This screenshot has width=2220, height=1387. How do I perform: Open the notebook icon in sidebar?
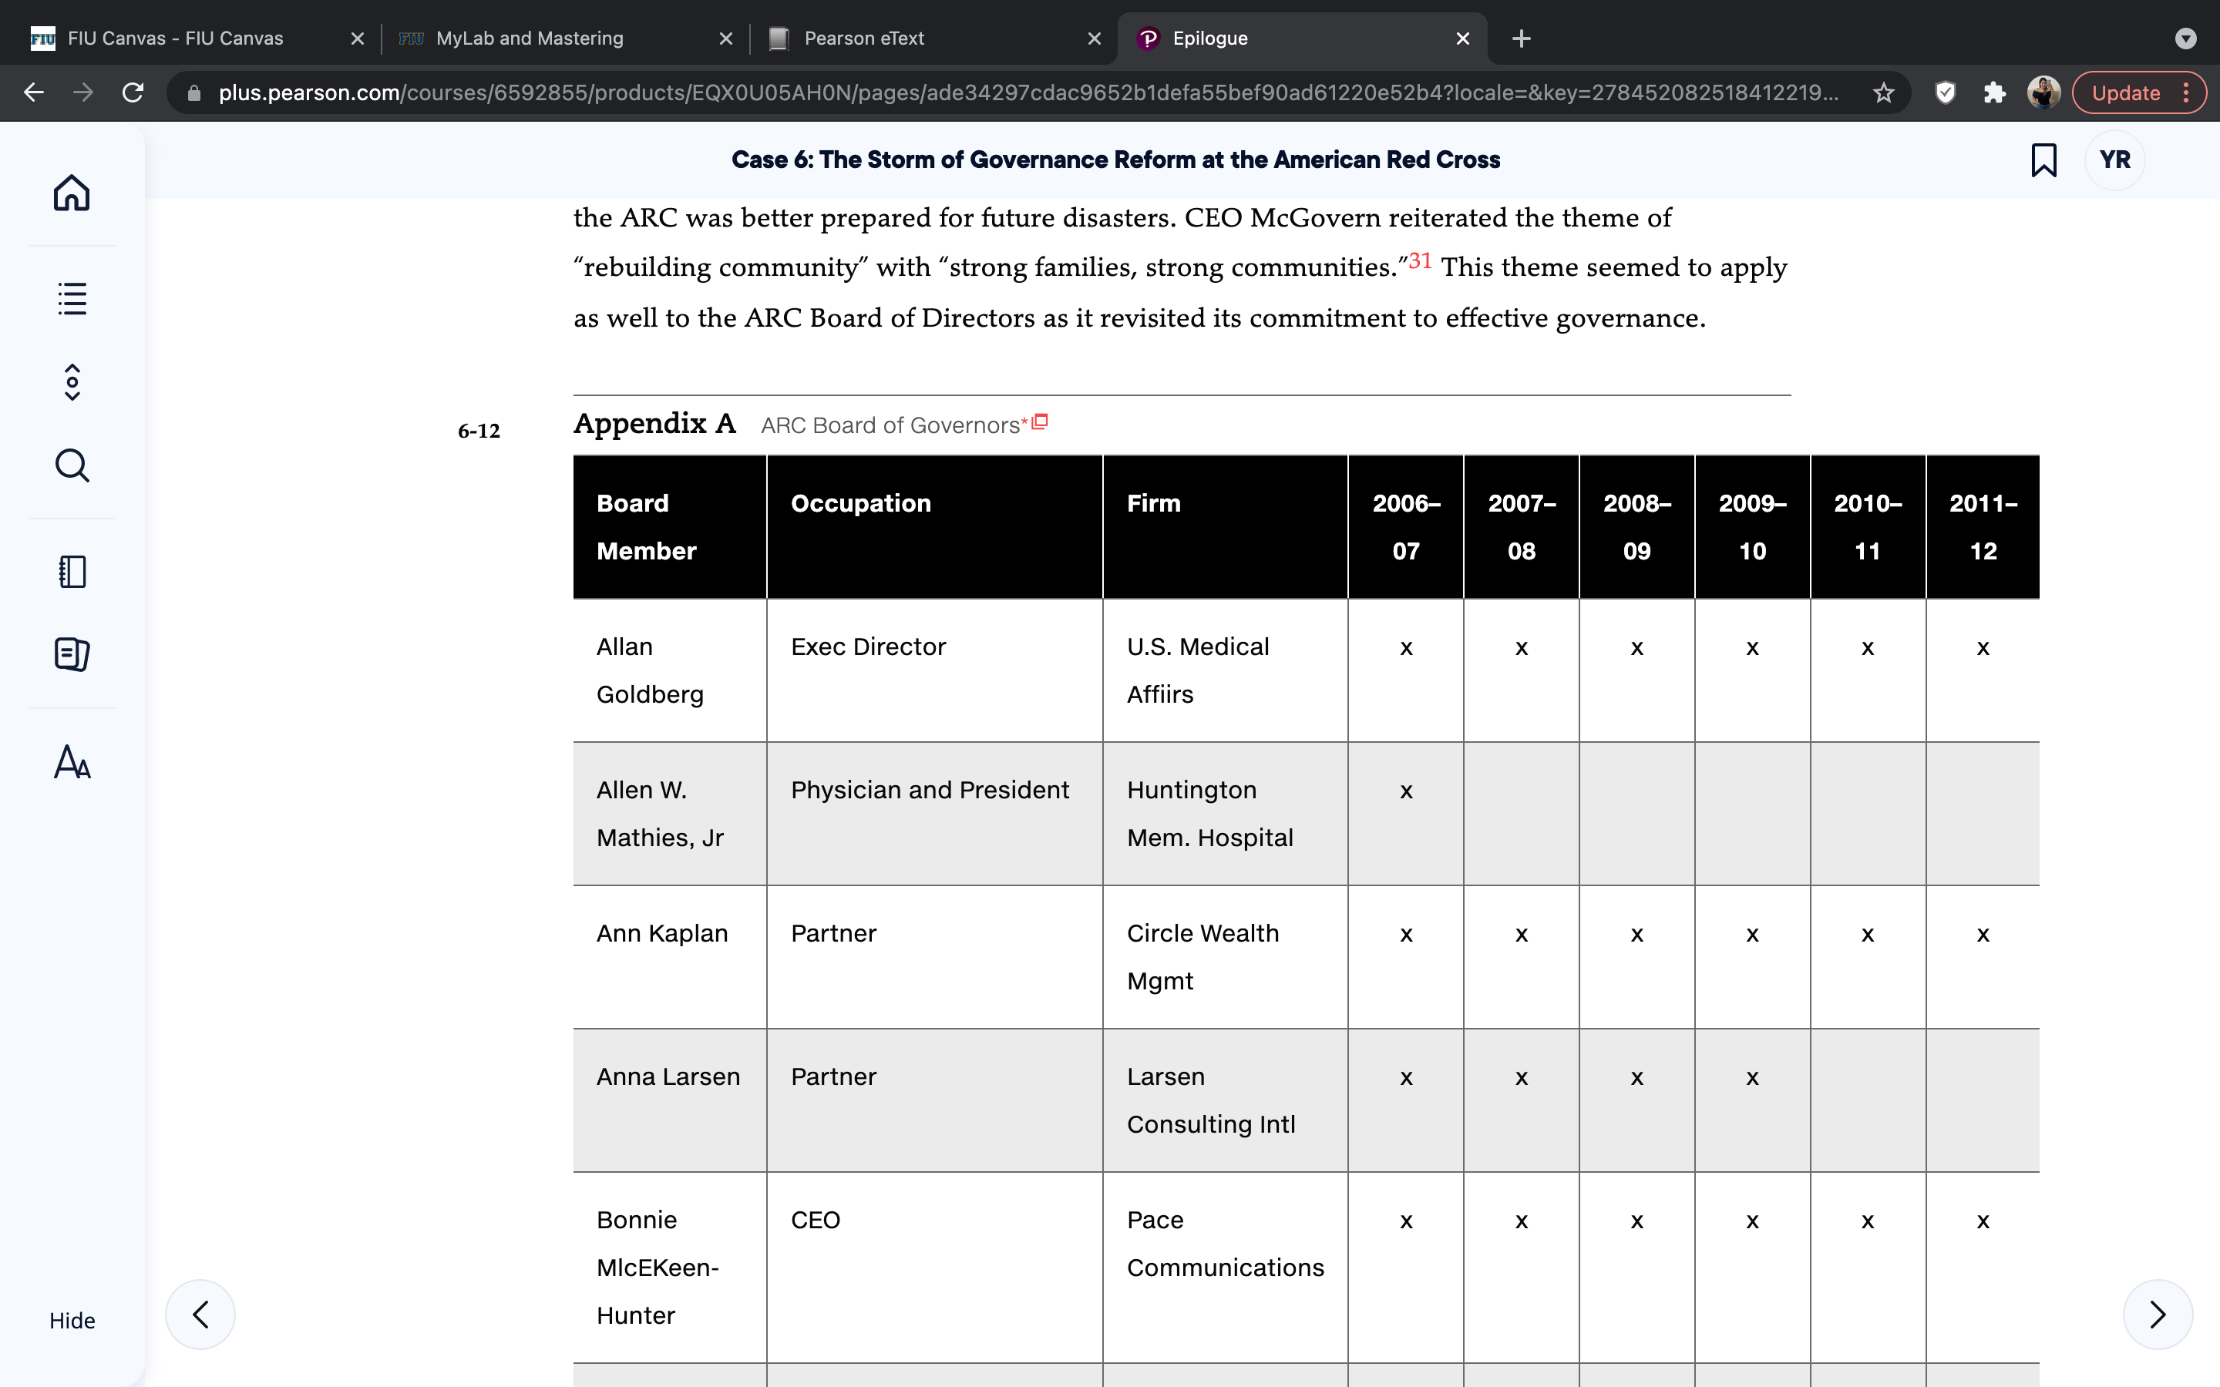pyautogui.click(x=72, y=572)
